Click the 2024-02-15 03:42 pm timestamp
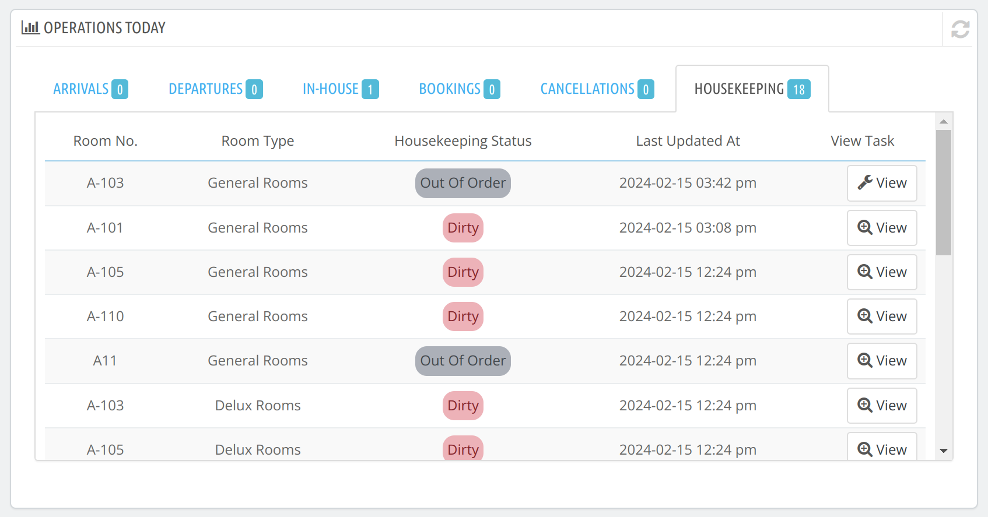This screenshot has width=988, height=517. pyautogui.click(x=688, y=183)
